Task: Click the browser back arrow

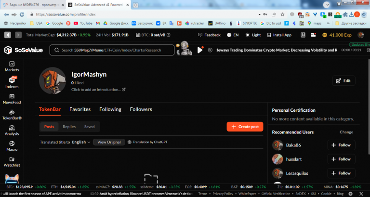Action: click(x=6, y=14)
